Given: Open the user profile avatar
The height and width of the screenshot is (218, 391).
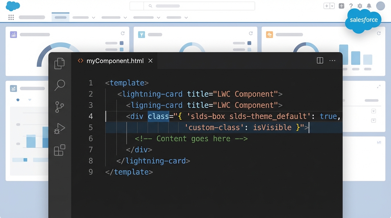Looking at the screenshot, I should [x=380, y=6].
